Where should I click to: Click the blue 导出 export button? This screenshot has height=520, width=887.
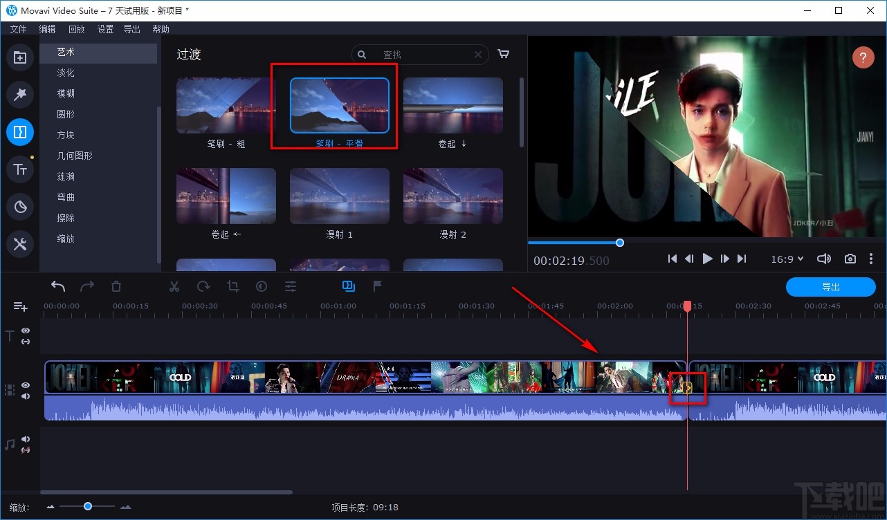[x=831, y=287]
